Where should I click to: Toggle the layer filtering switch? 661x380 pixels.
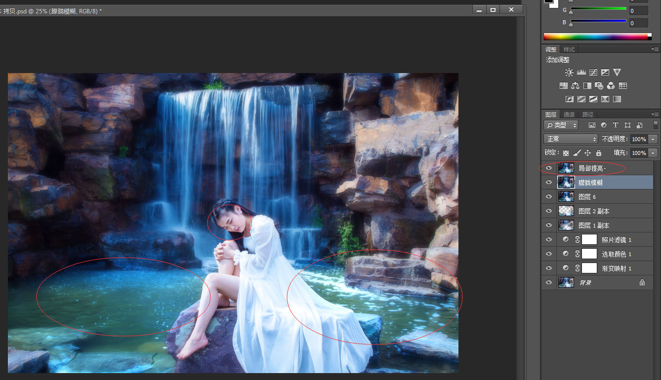[x=656, y=125]
